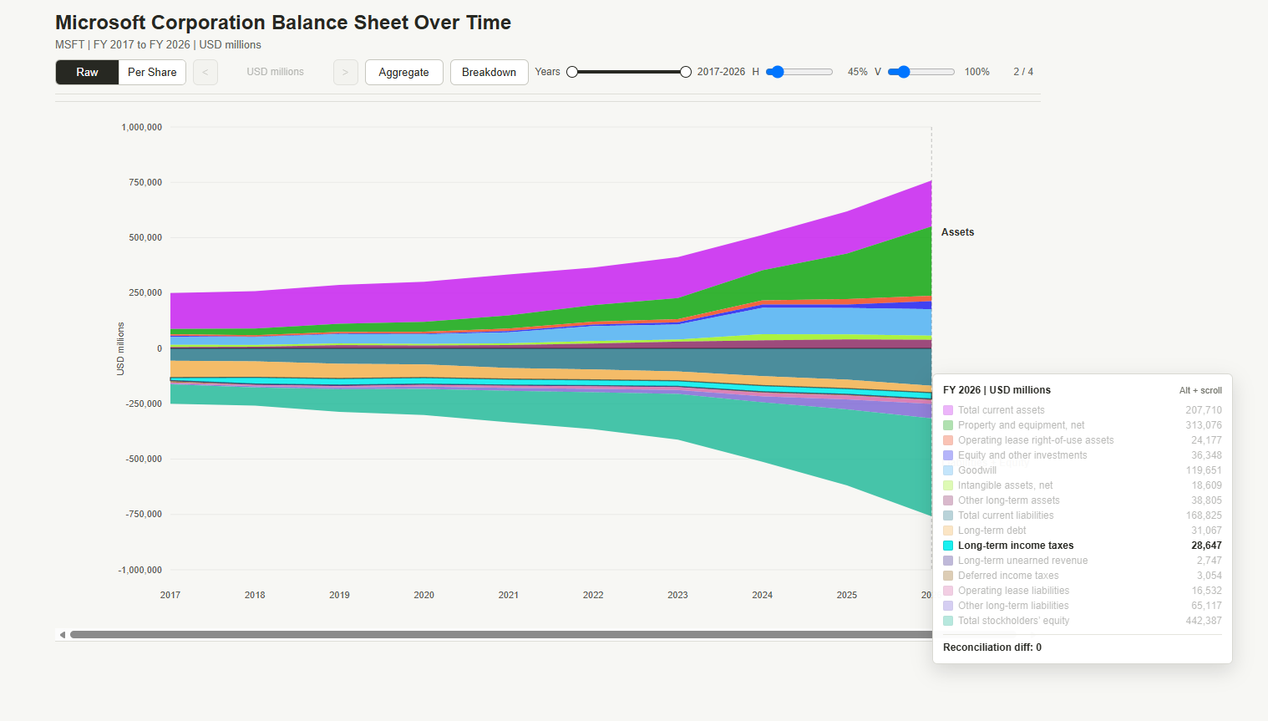Select 'Total current assets' legend label
The height and width of the screenshot is (721, 1268).
pos(1001,410)
